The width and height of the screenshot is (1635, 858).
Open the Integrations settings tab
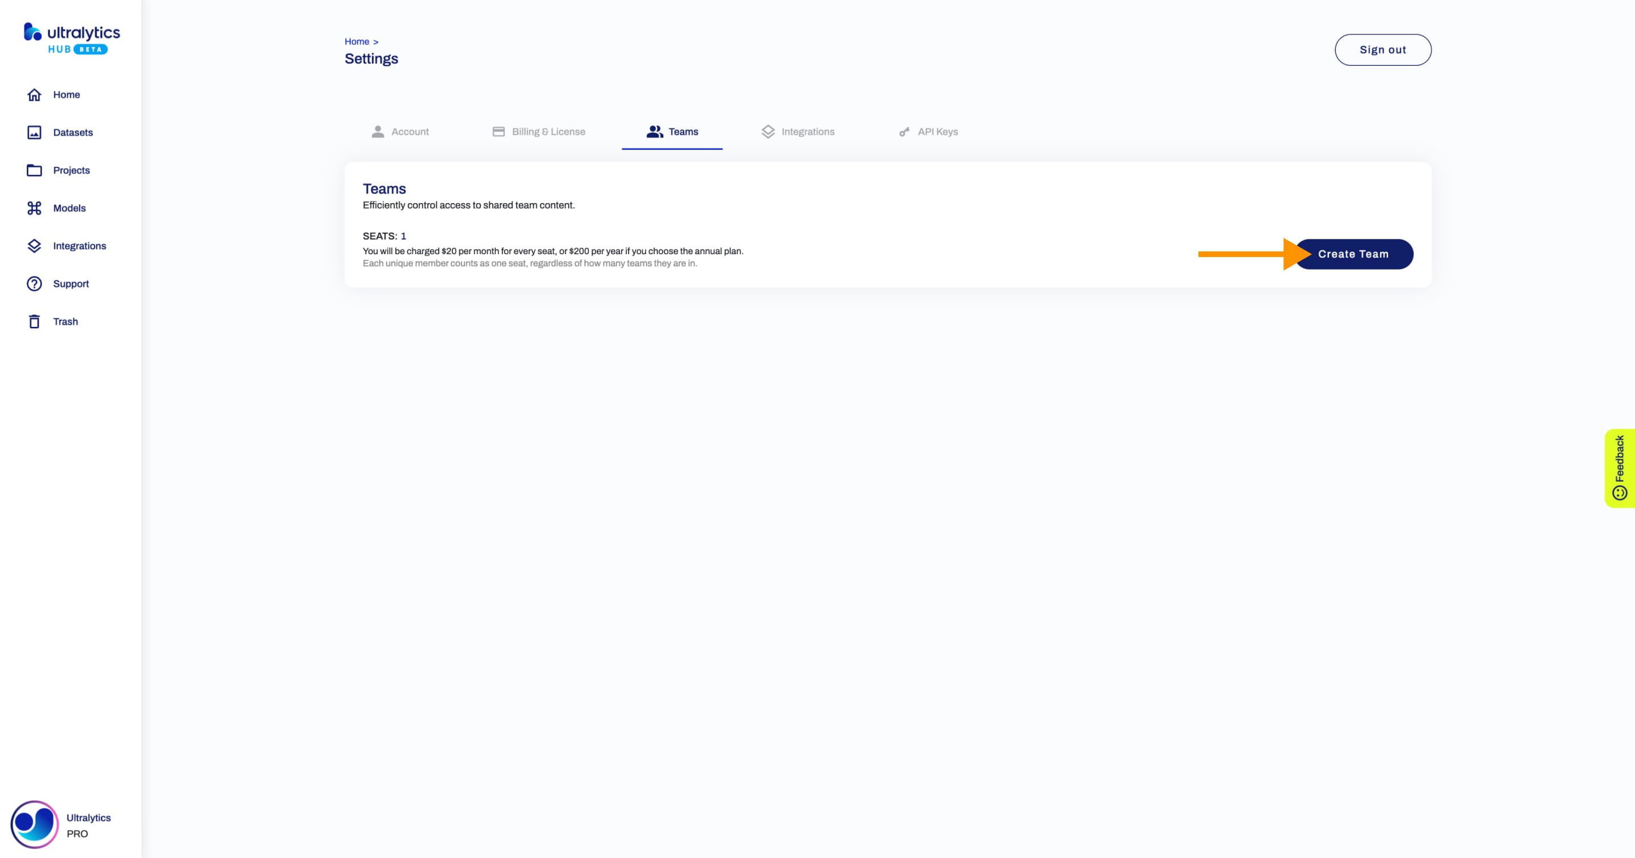808,131
